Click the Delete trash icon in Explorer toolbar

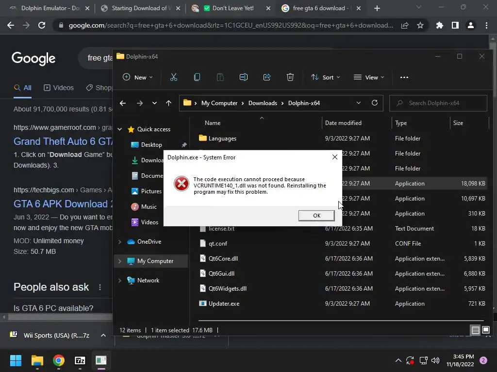click(x=290, y=77)
